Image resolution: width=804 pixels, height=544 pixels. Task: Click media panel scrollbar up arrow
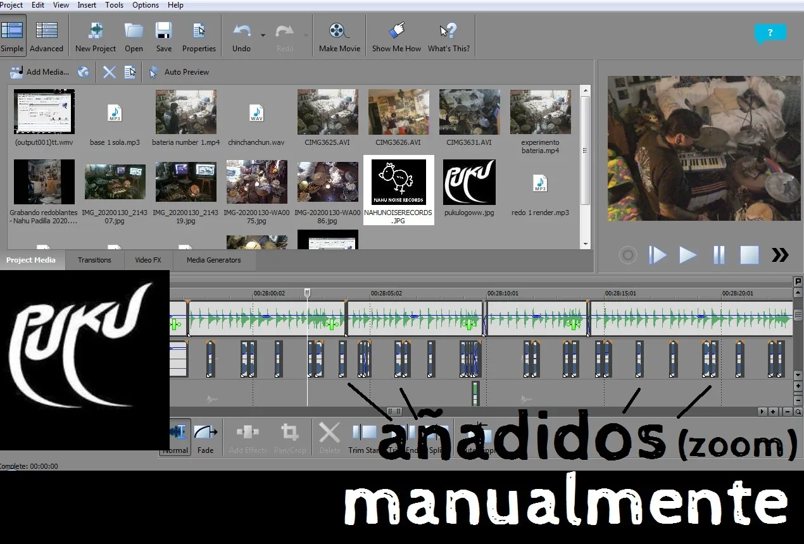(586, 90)
